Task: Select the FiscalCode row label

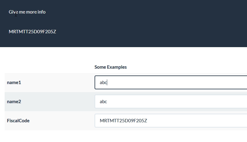Action: 18,121
